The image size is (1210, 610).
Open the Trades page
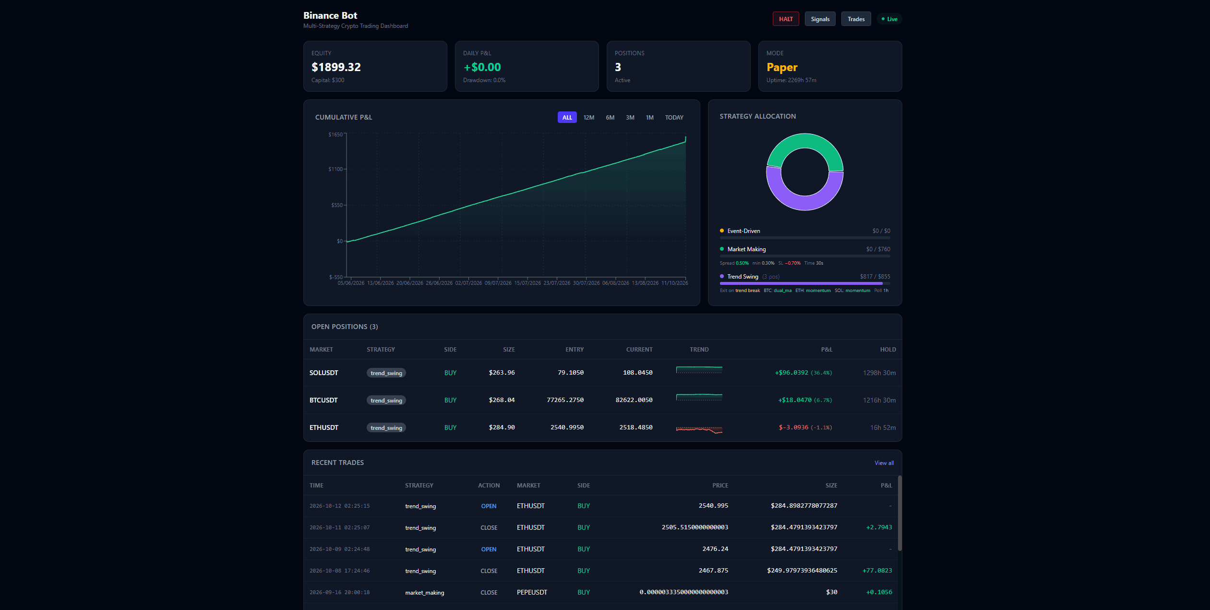[856, 19]
